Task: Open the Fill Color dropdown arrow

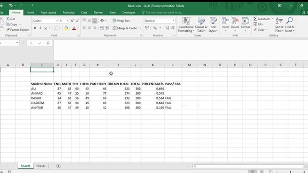Action: click(x=70, y=28)
